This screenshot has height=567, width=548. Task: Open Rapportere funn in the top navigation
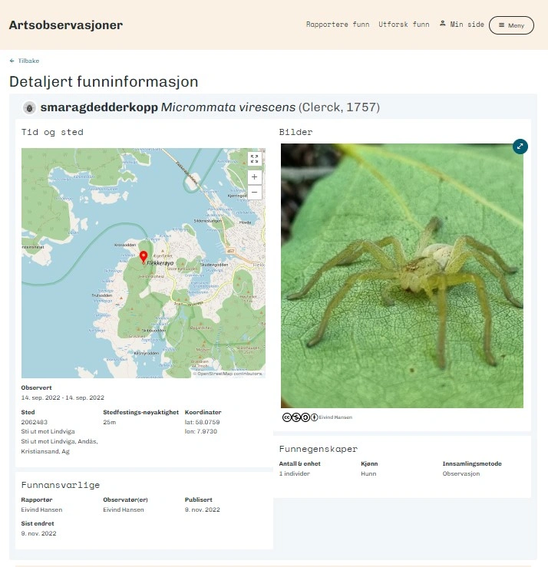[338, 25]
